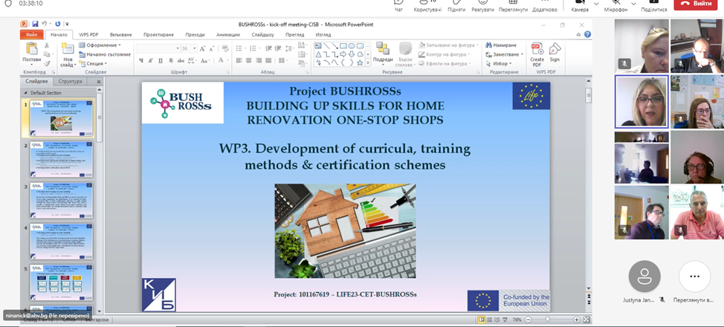Click the bulleted list icon

[239, 48]
